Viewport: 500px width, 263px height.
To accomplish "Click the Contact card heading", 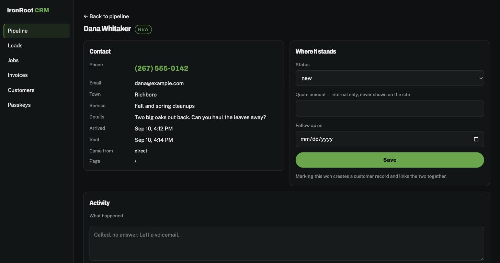I will pos(100,52).
